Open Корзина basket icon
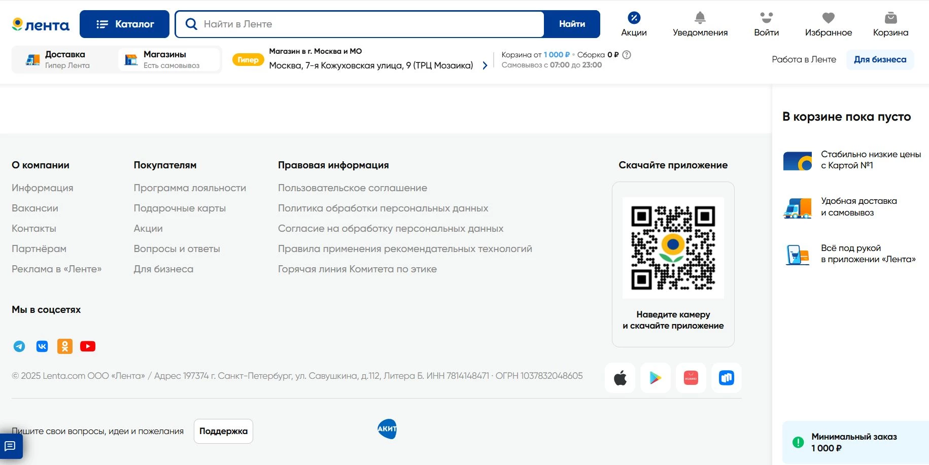This screenshot has width=929, height=465. pyautogui.click(x=890, y=18)
